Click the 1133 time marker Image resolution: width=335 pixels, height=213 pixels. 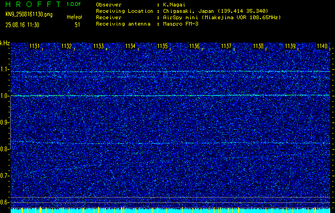99,46
